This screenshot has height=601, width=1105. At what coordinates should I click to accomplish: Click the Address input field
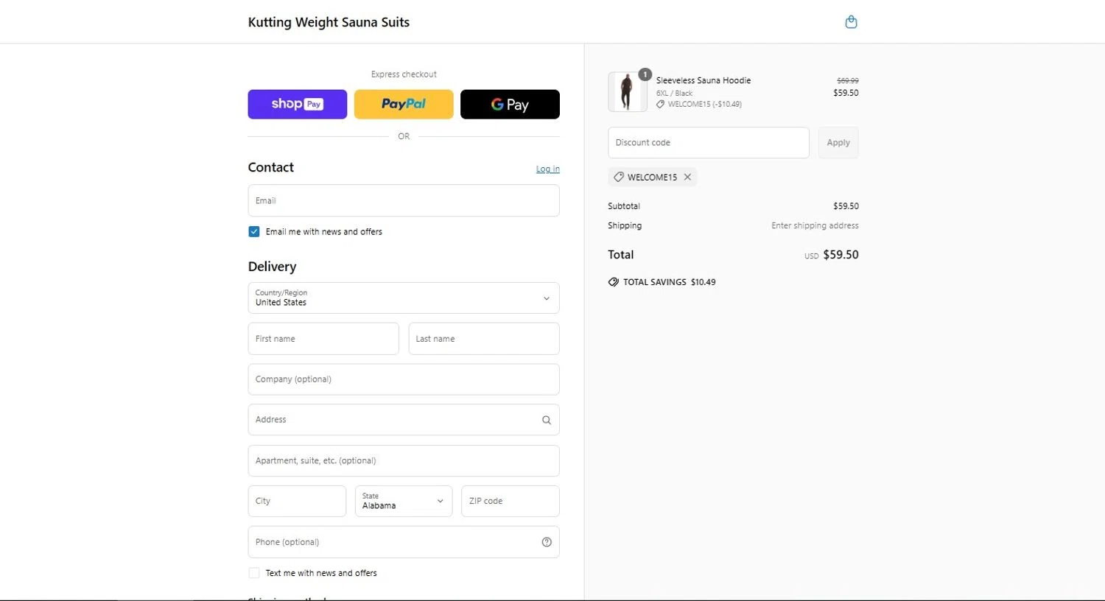tap(404, 420)
